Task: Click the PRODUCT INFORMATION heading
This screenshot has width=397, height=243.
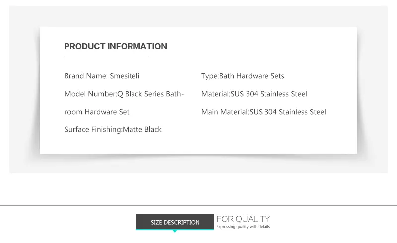Action: 116,46
